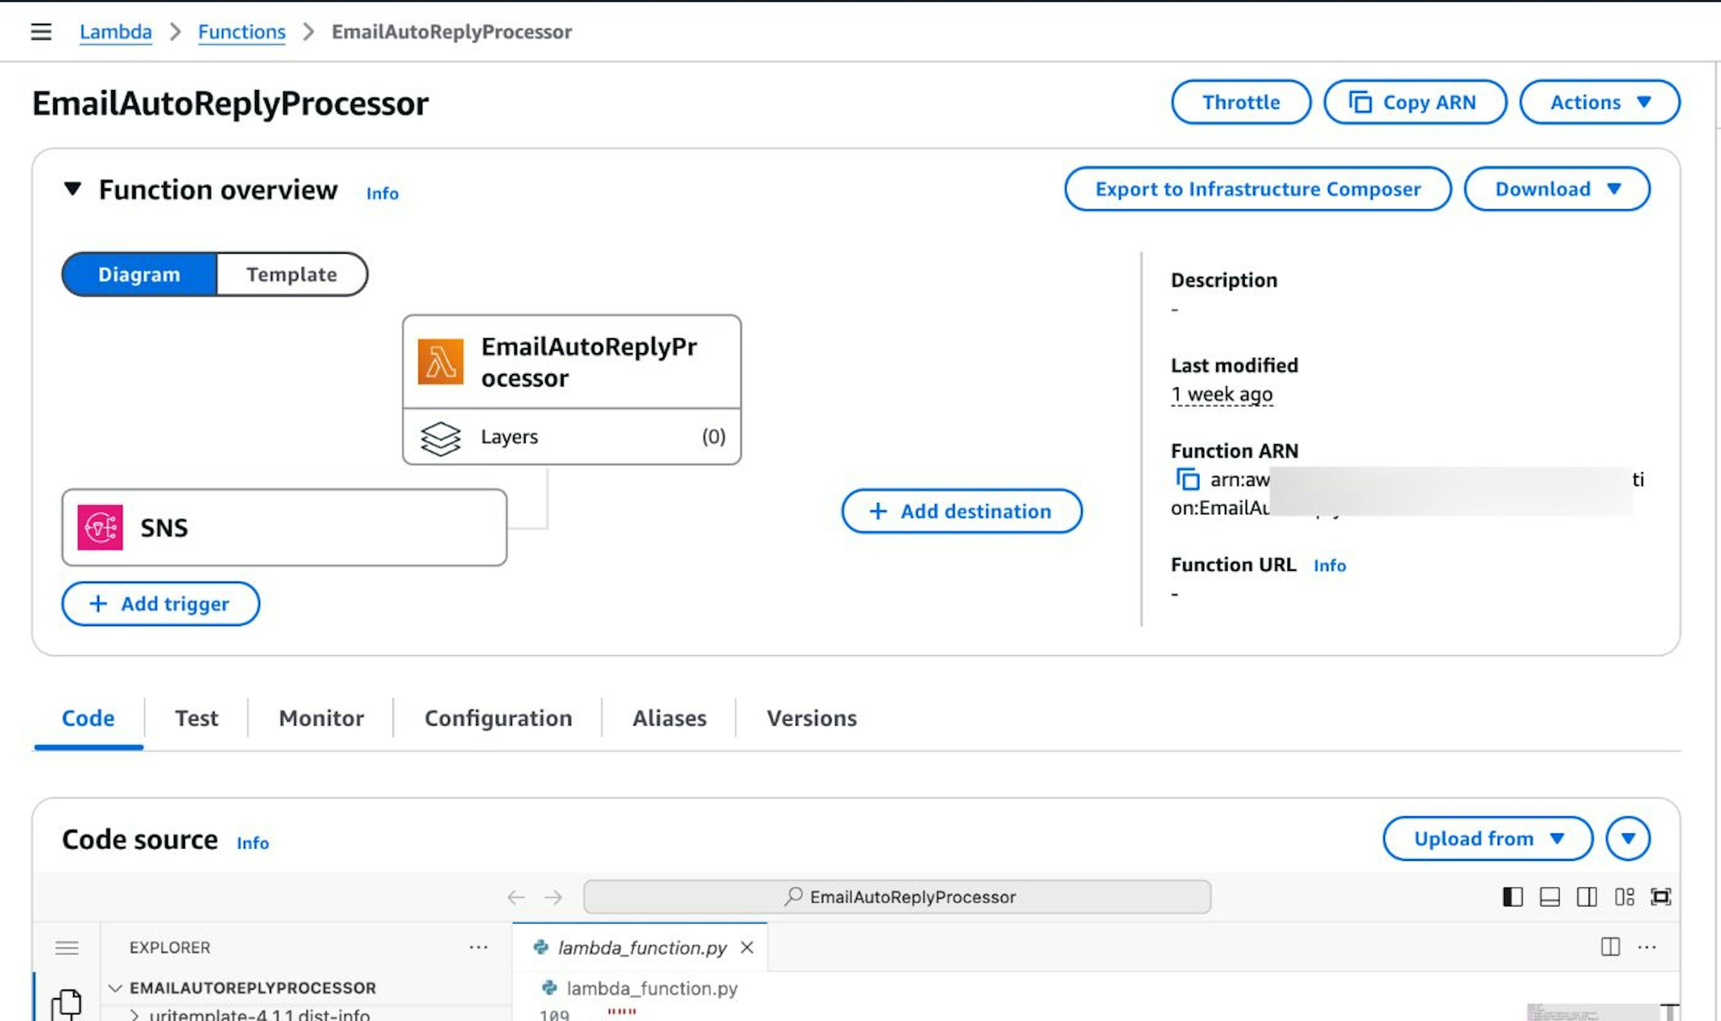Click the Add trigger button
This screenshot has height=1021, width=1721.
tap(160, 604)
